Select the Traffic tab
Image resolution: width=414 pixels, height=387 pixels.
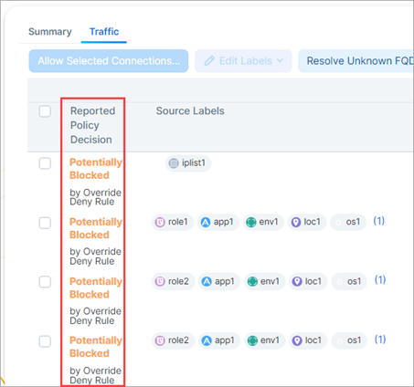click(x=104, y=32)
